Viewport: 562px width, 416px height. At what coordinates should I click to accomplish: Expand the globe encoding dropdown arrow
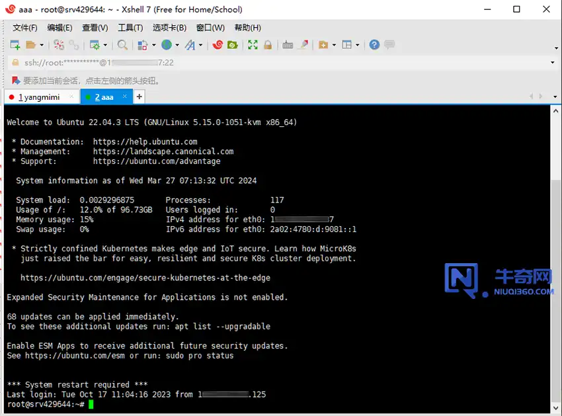click(x=177, y=45)
